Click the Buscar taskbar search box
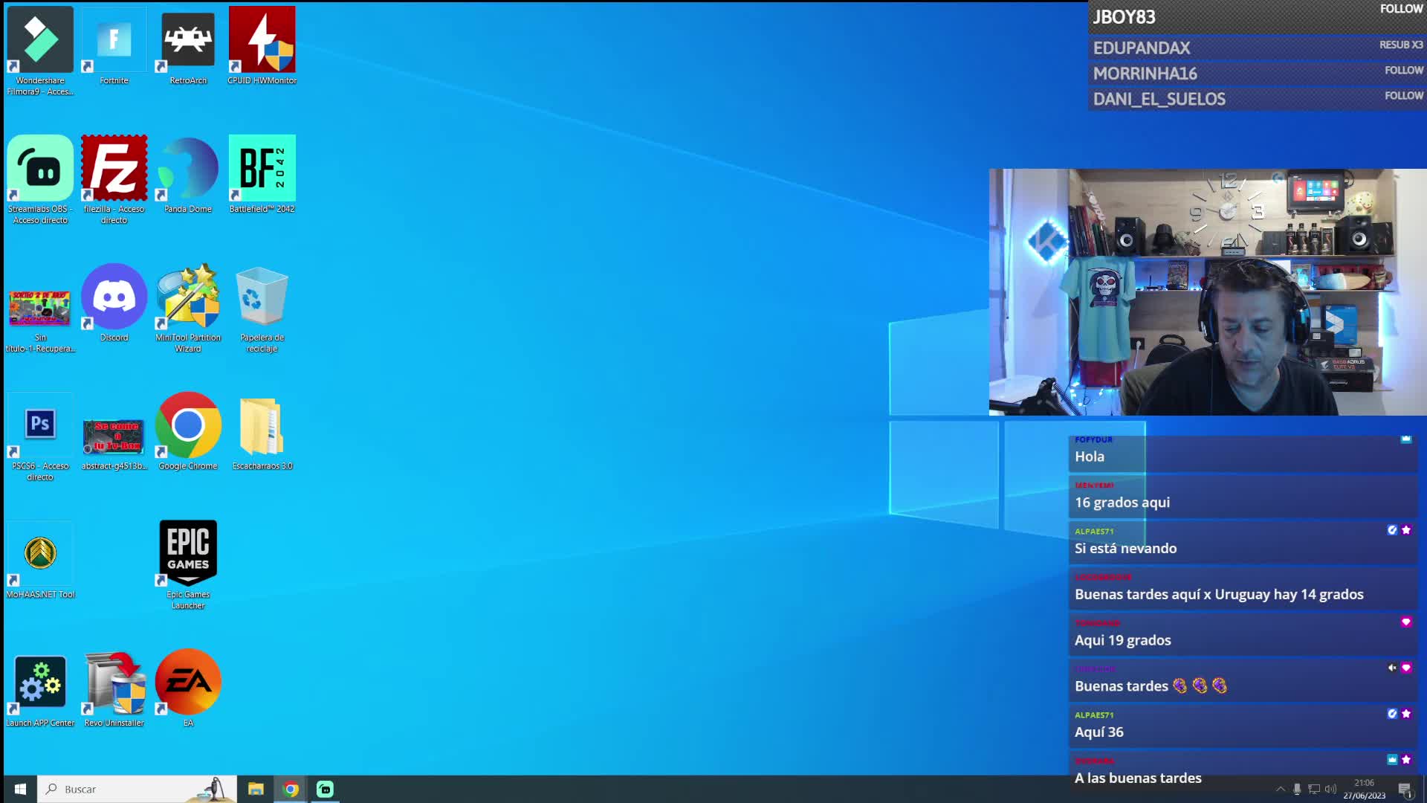 (137, 789)
